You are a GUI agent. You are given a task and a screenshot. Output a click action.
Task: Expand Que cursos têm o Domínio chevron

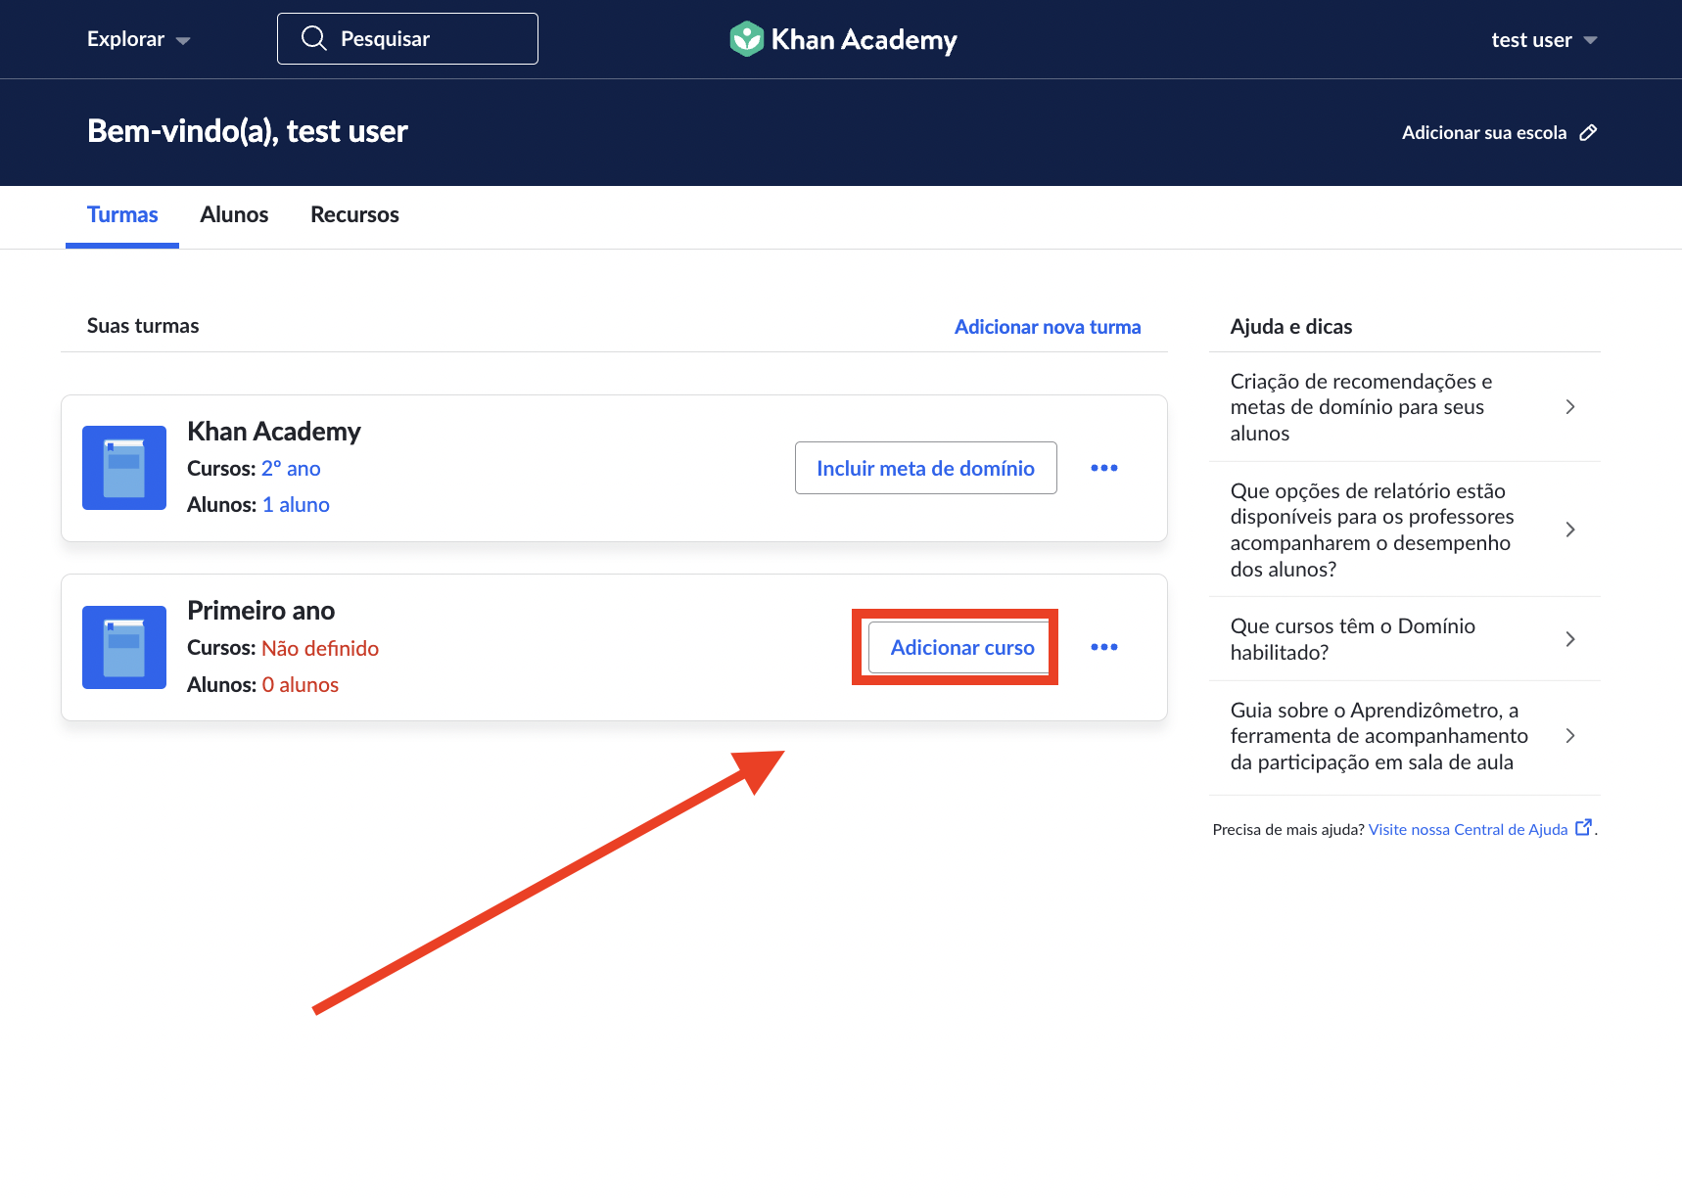click(1570, 639)
